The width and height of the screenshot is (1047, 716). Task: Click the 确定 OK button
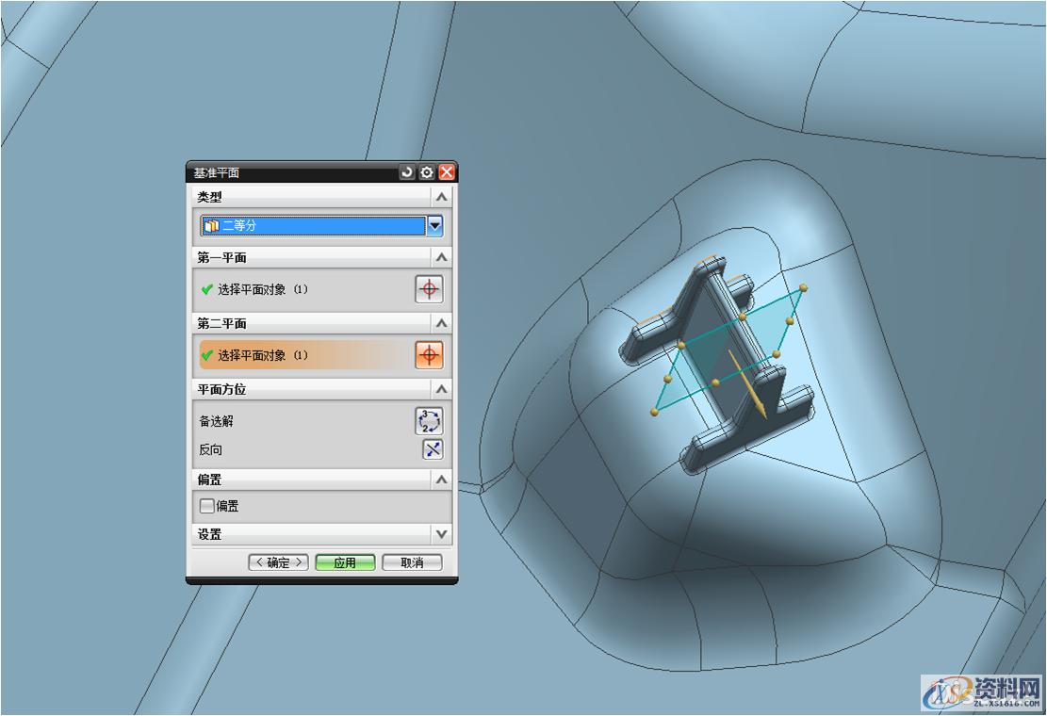tap(278, 562)
